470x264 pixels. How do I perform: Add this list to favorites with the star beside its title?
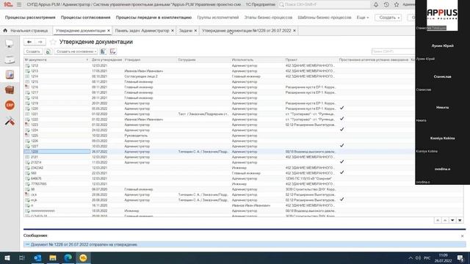coord(53,42)
